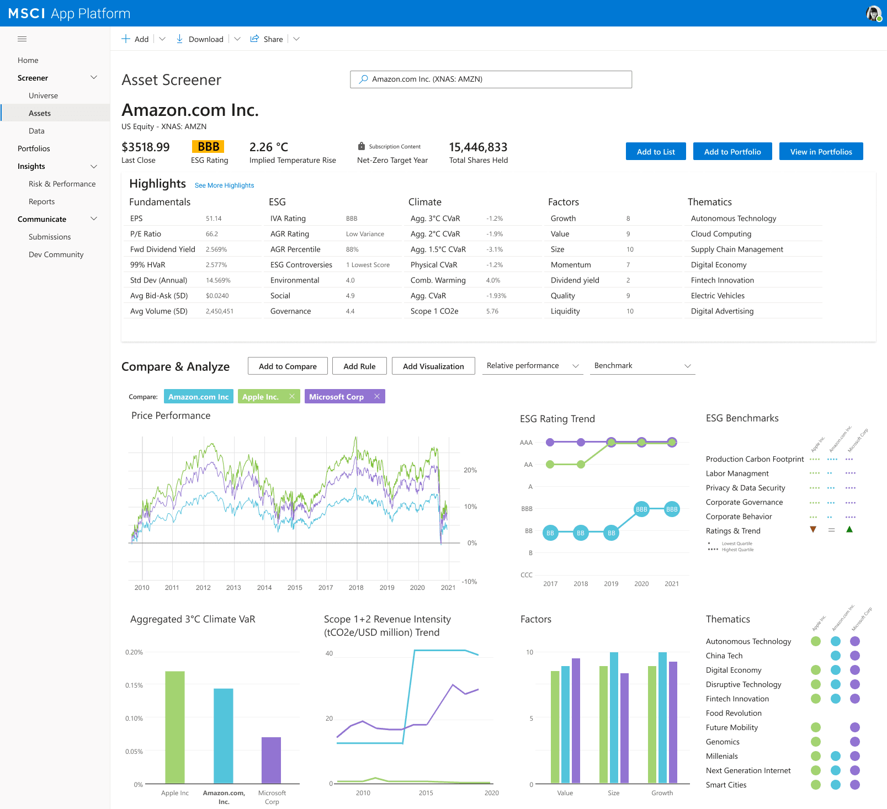
Task: Click Amazon dot for Smart Cities
Action: [836, 785]
